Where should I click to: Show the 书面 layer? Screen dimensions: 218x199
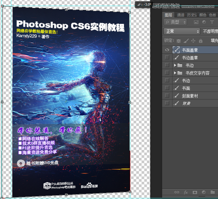click(x=167, y=88)
